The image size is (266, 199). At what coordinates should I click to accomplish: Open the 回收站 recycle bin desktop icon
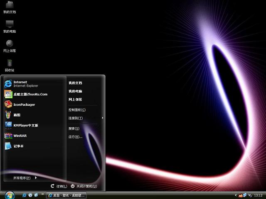9,64
